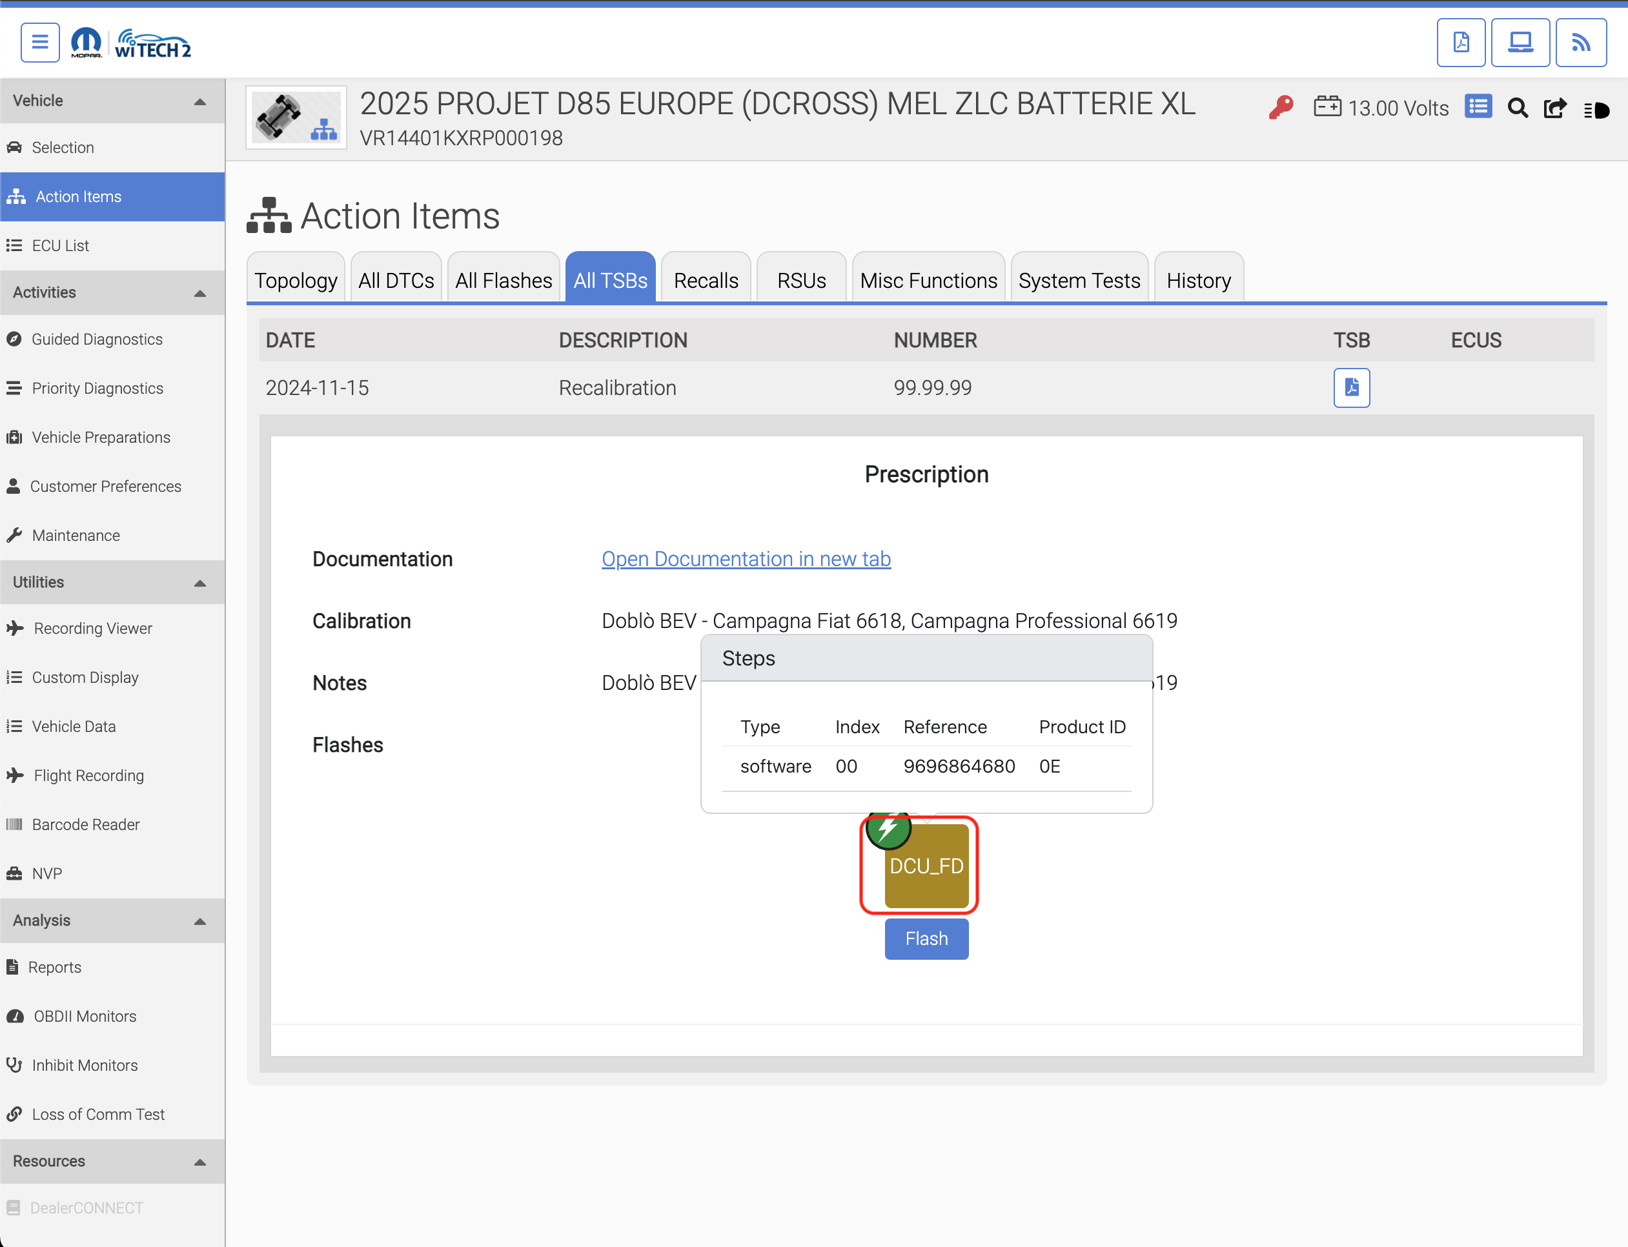
Task: Open Guided Diagnostics
Action: pos(112,340)
